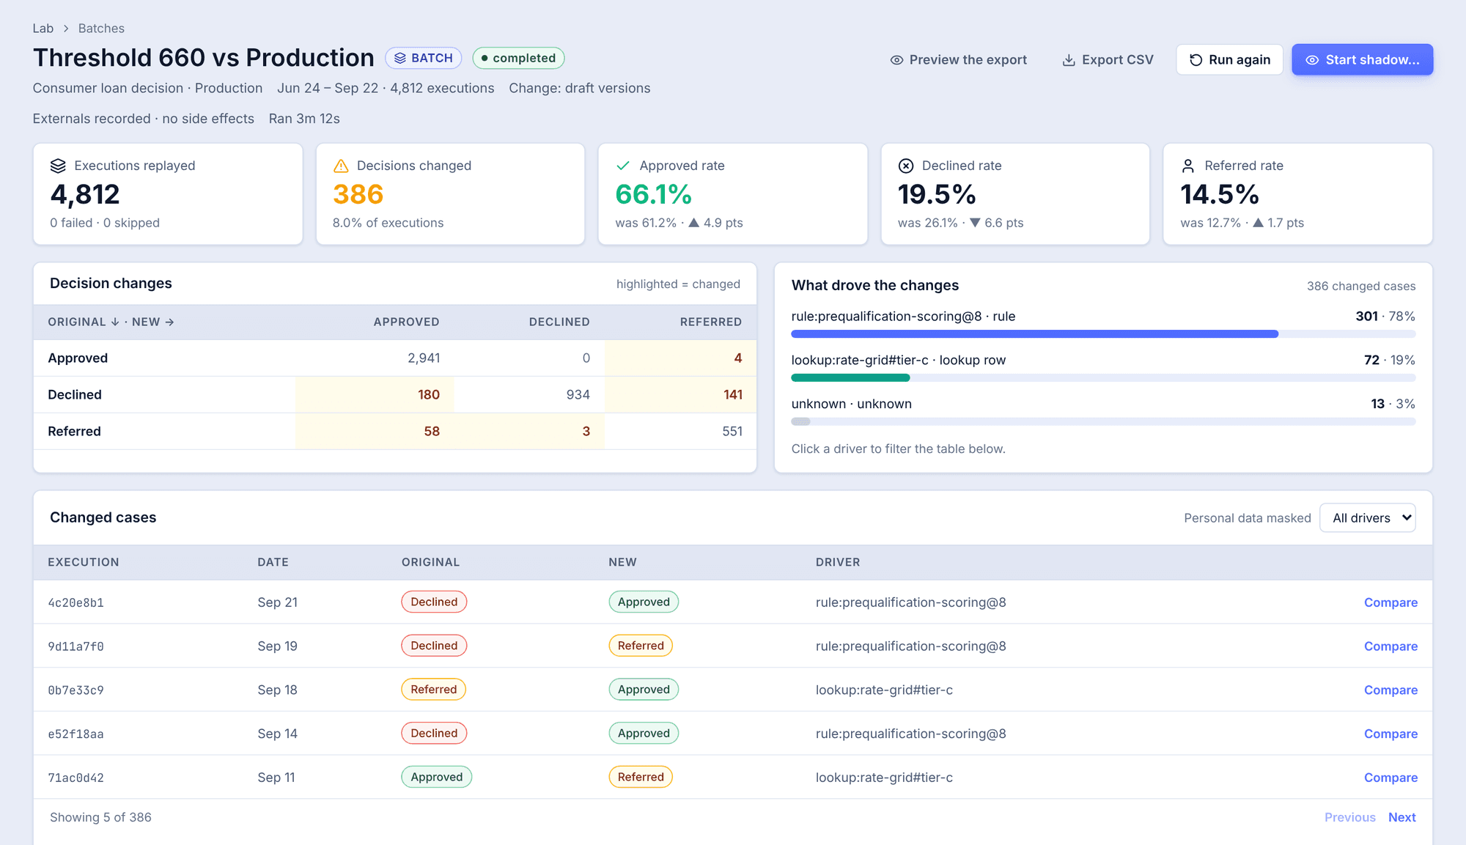Filter by lookup:rate-grid#tier-c progress bar
The image size is (1466, 845).
point(1103,378)
